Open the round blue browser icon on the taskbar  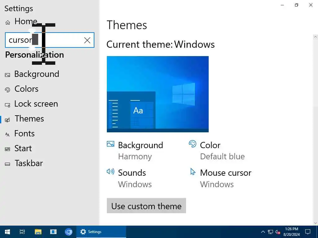coord(69,232)
